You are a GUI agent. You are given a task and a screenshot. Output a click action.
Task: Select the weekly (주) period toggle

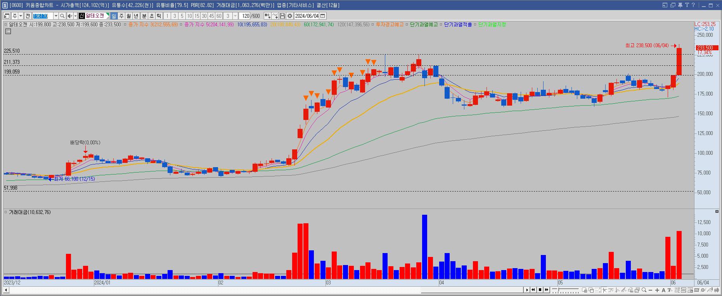coord(121,16)
